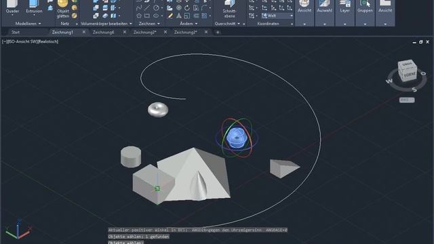The width and height of the screenshot is (434, 244).
Task: Click the S compass direction on ViewCube
Action: (x=414, y=89)
